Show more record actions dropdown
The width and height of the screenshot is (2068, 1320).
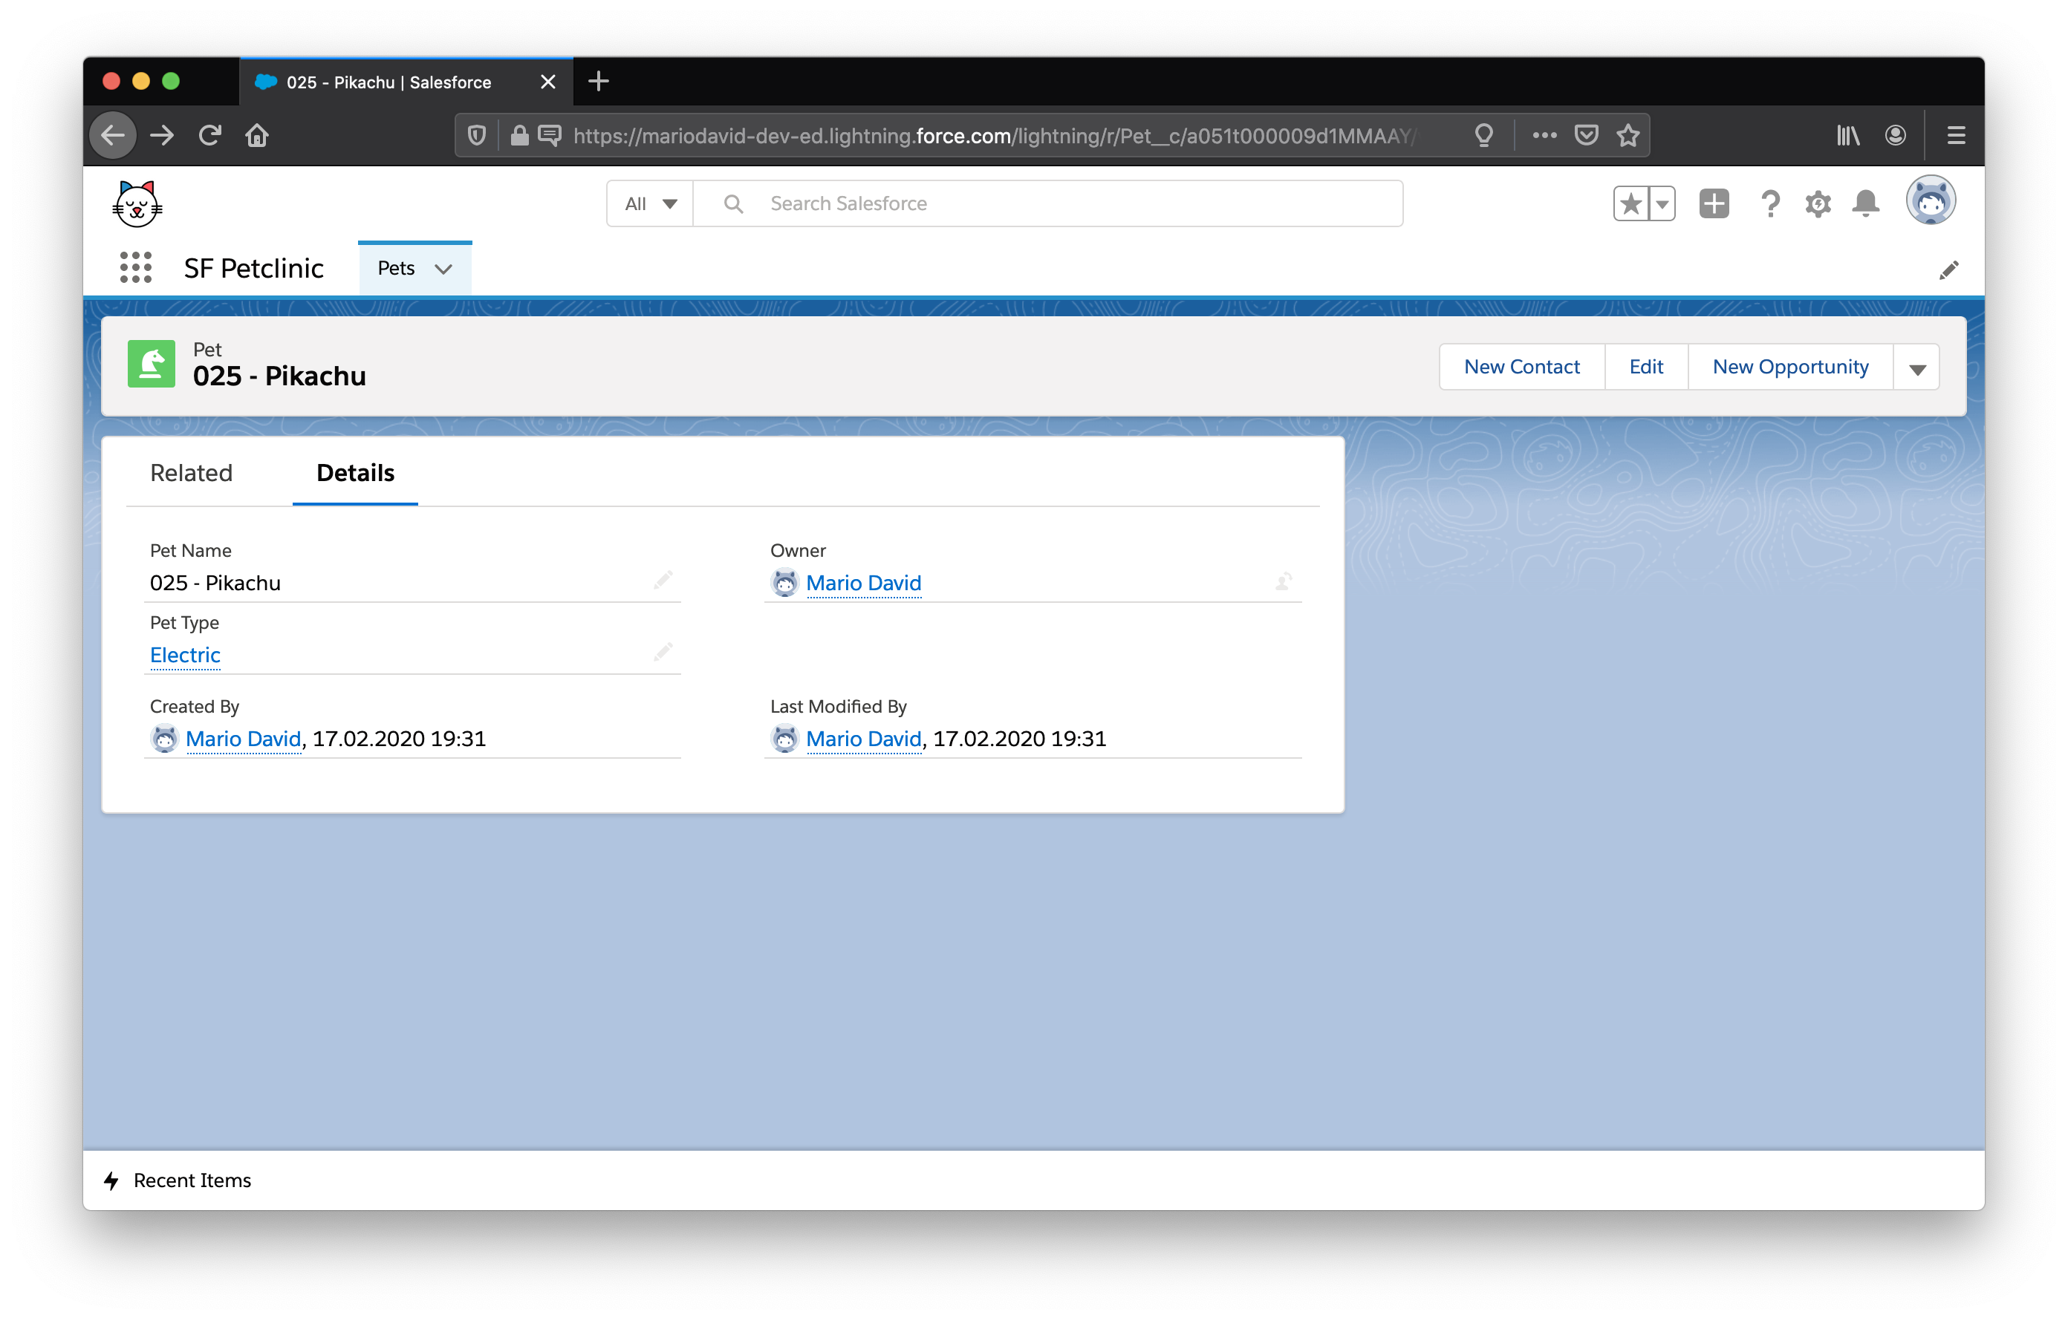coord(1916,367)
